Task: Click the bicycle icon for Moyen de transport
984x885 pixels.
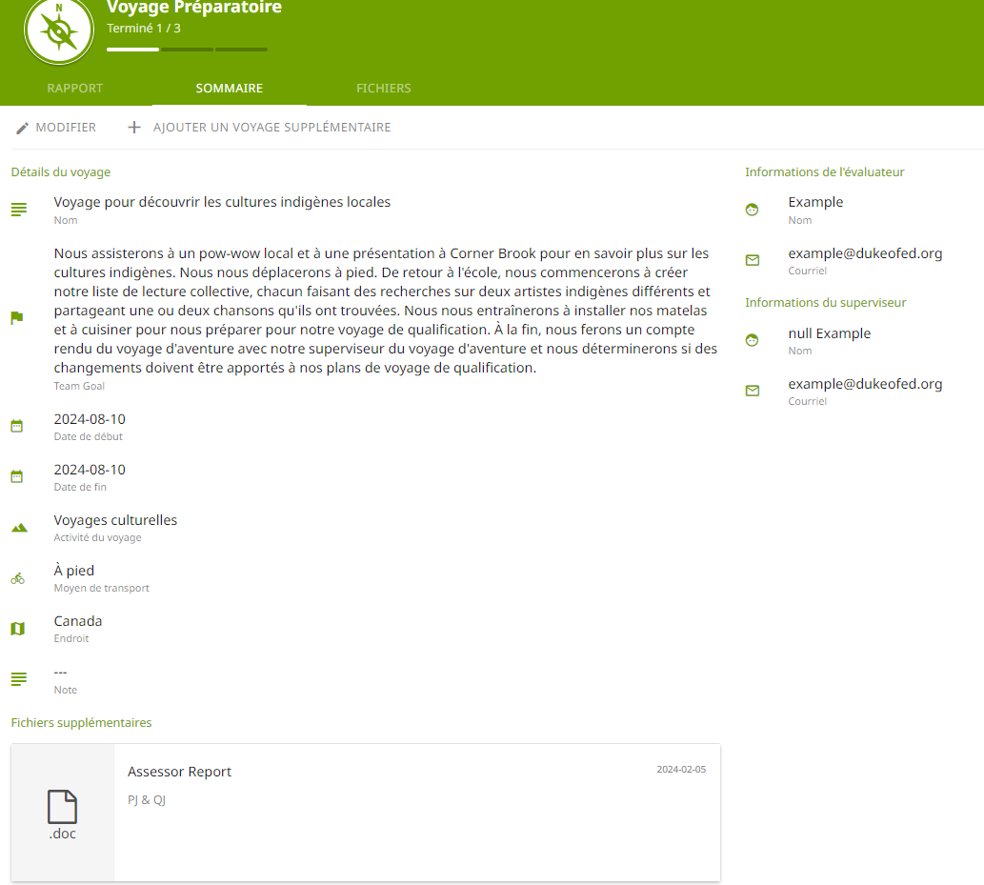Action: (x=17, y=577)
